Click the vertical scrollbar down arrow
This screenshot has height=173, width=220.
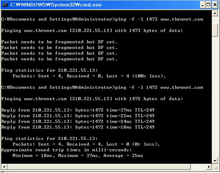(x=215, y=161)
